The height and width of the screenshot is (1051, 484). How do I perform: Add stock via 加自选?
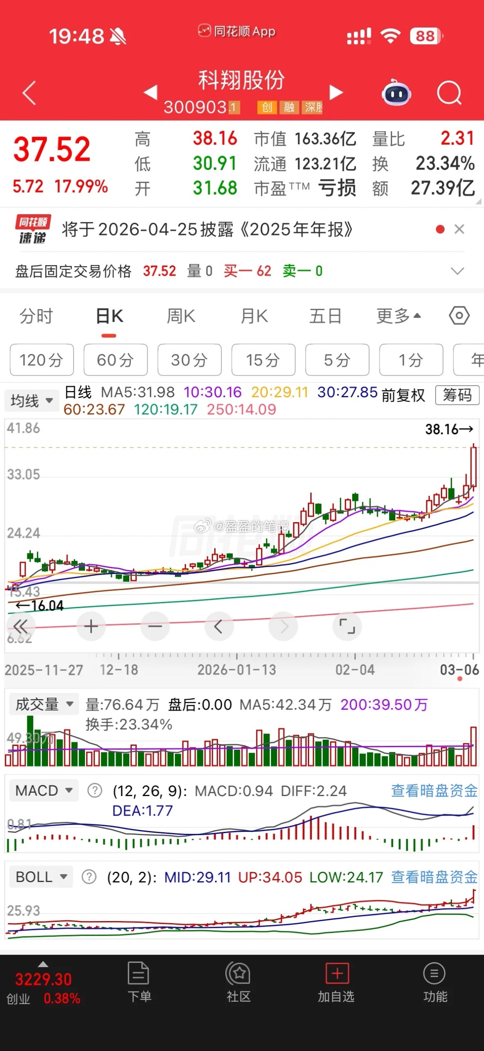pos(336,983)
